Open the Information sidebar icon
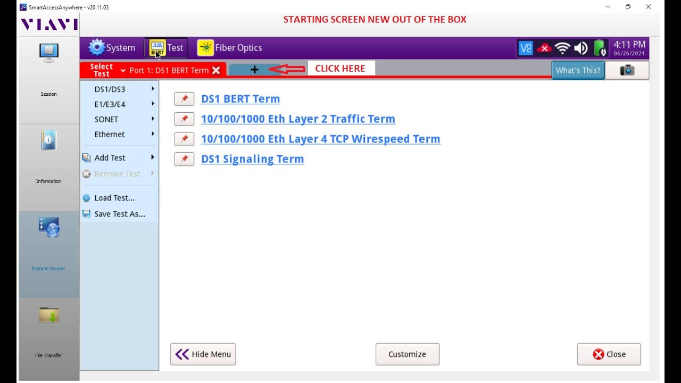Image resolution: width=681 pixels, height=383 pixels. pyautogui.click(x=49, y=140)
